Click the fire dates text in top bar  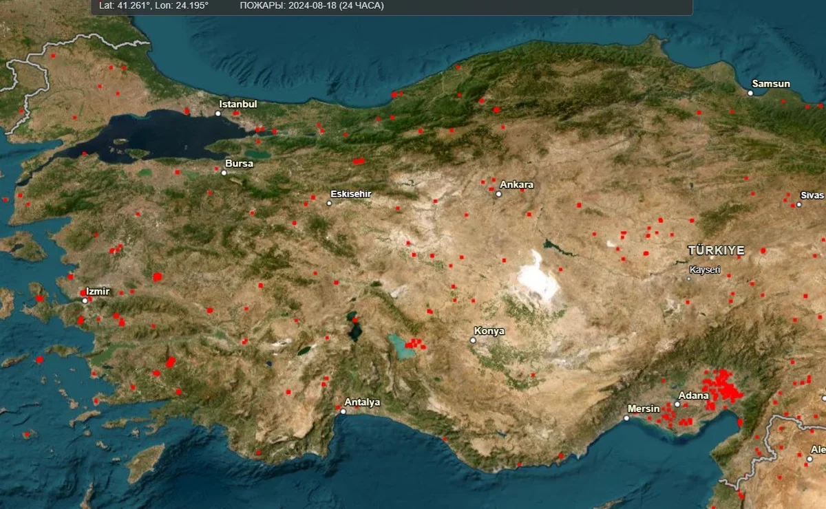[312, 6]
